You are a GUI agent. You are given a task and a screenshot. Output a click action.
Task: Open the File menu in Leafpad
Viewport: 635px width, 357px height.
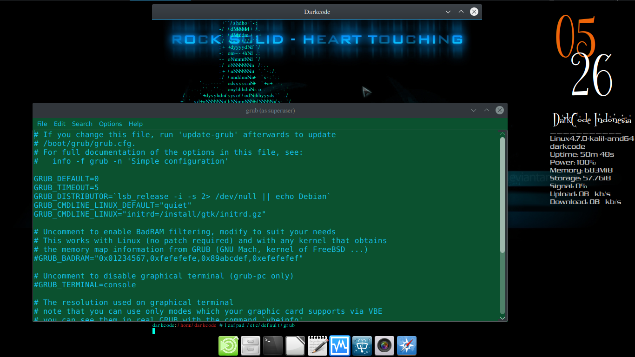(42, 124)
